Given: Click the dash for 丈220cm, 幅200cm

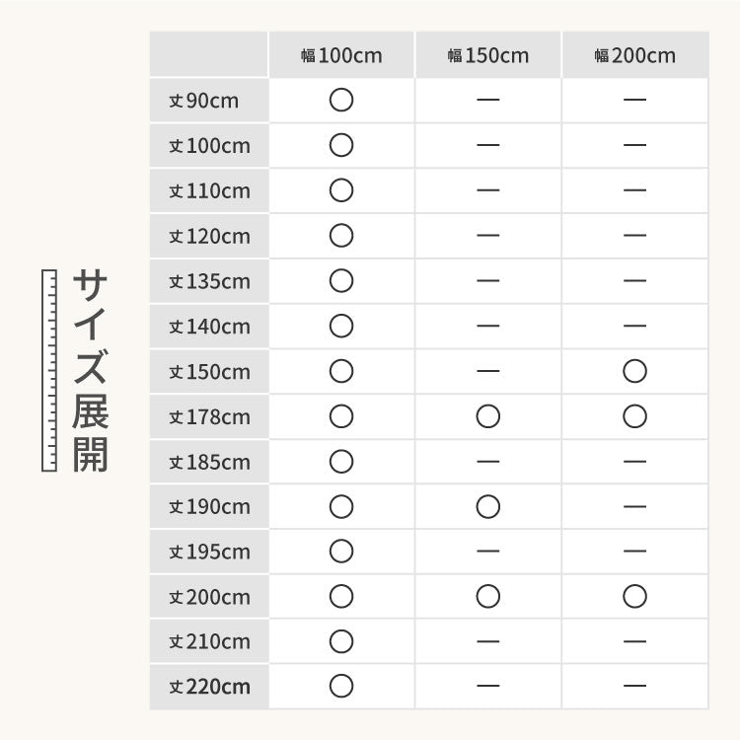Looking at the screenshot, I should 634,687.
